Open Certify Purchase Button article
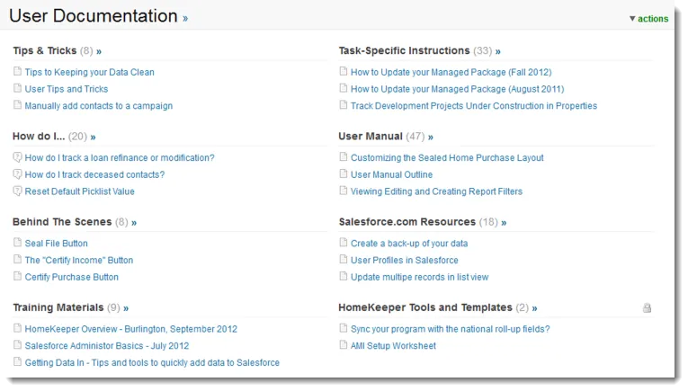Image resolution: width=688 pixels, height=391 pixels. click(x=72, y=277)
